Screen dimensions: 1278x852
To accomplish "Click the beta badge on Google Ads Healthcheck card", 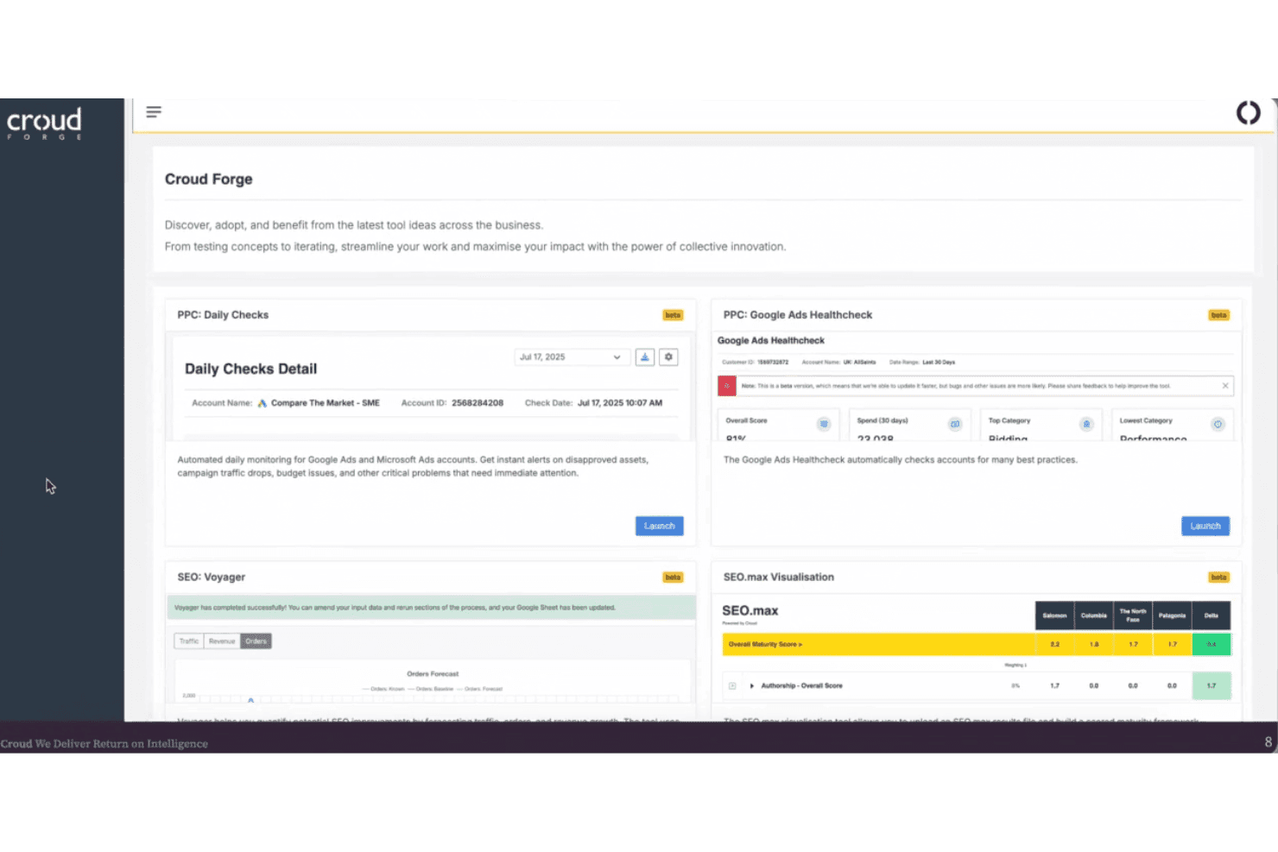I will [1218, 315].
